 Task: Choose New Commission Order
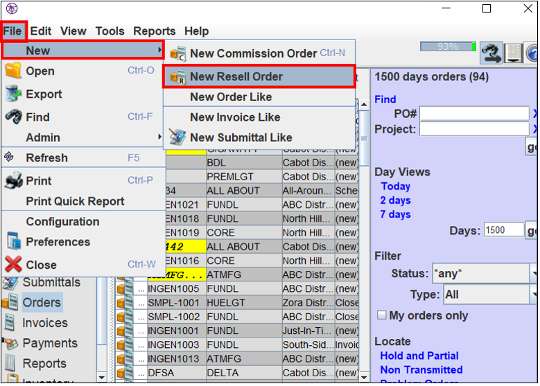pos(259,53)
